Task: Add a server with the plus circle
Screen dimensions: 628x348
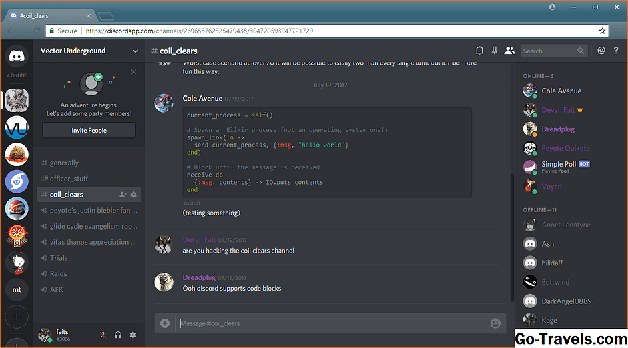Action: (x=17, y=317)
